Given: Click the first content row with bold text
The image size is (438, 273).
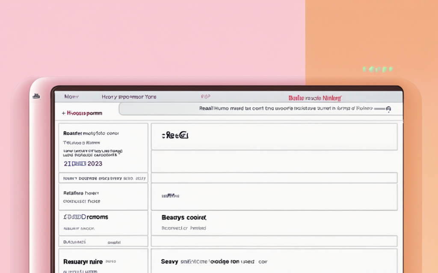Looking at the screenshot, I should 175,136.
